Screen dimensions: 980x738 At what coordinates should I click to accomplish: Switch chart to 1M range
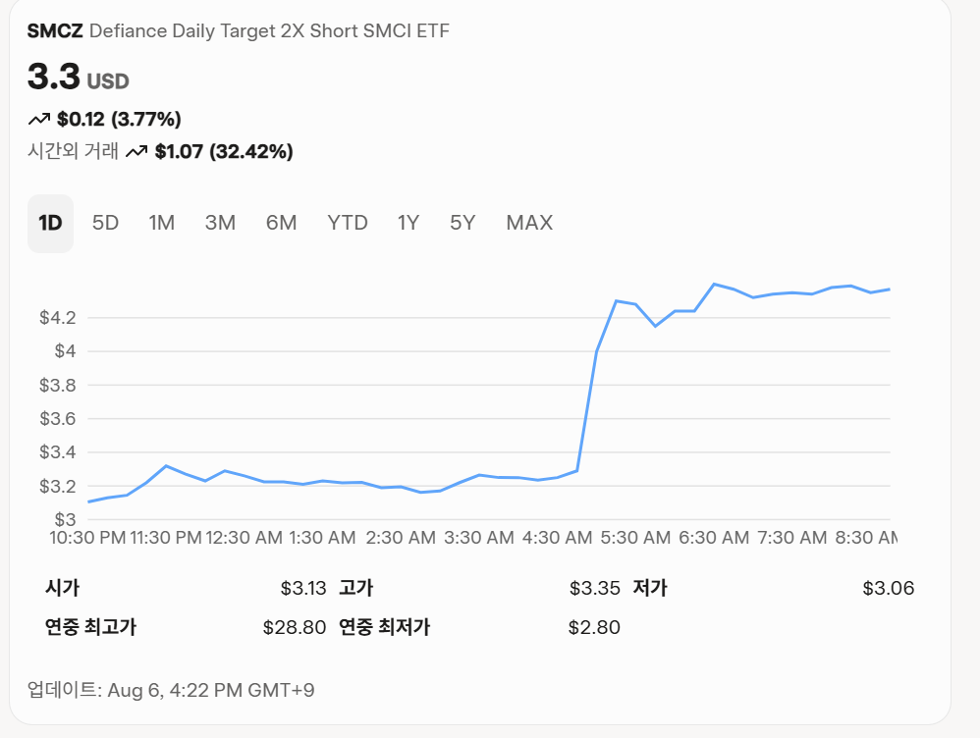click(x=161, y=223)
